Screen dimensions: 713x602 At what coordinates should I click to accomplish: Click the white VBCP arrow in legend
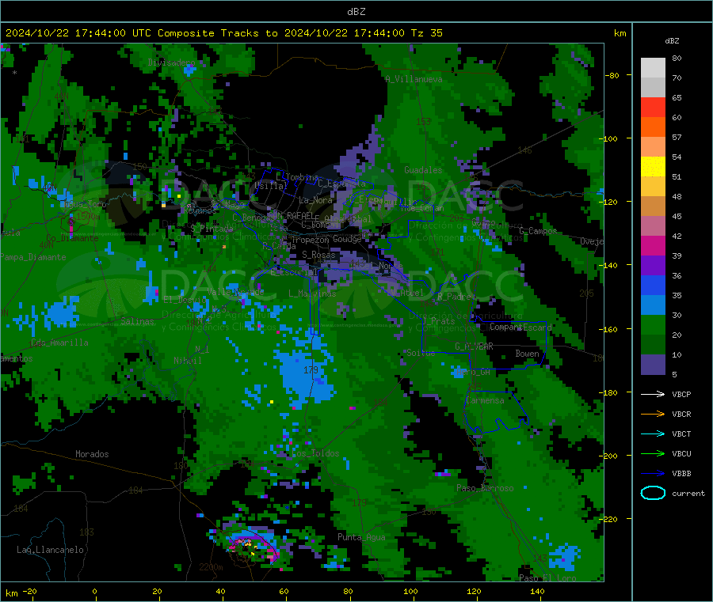click(653, 394)
